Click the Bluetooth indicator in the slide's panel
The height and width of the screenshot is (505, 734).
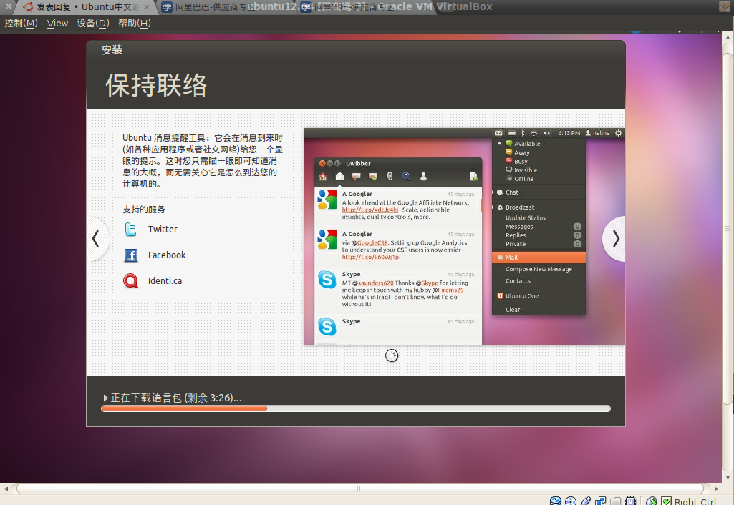click(x=523, y=133)
